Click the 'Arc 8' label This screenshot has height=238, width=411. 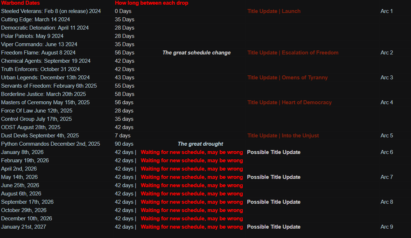point(387,202)
